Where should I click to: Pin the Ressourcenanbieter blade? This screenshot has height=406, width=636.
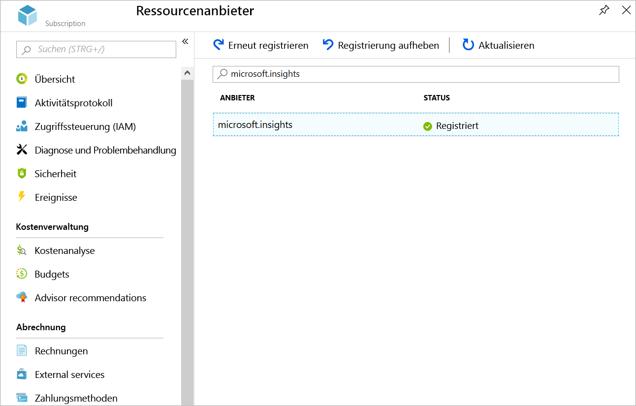pyautogui.click(x=604, y=10)
